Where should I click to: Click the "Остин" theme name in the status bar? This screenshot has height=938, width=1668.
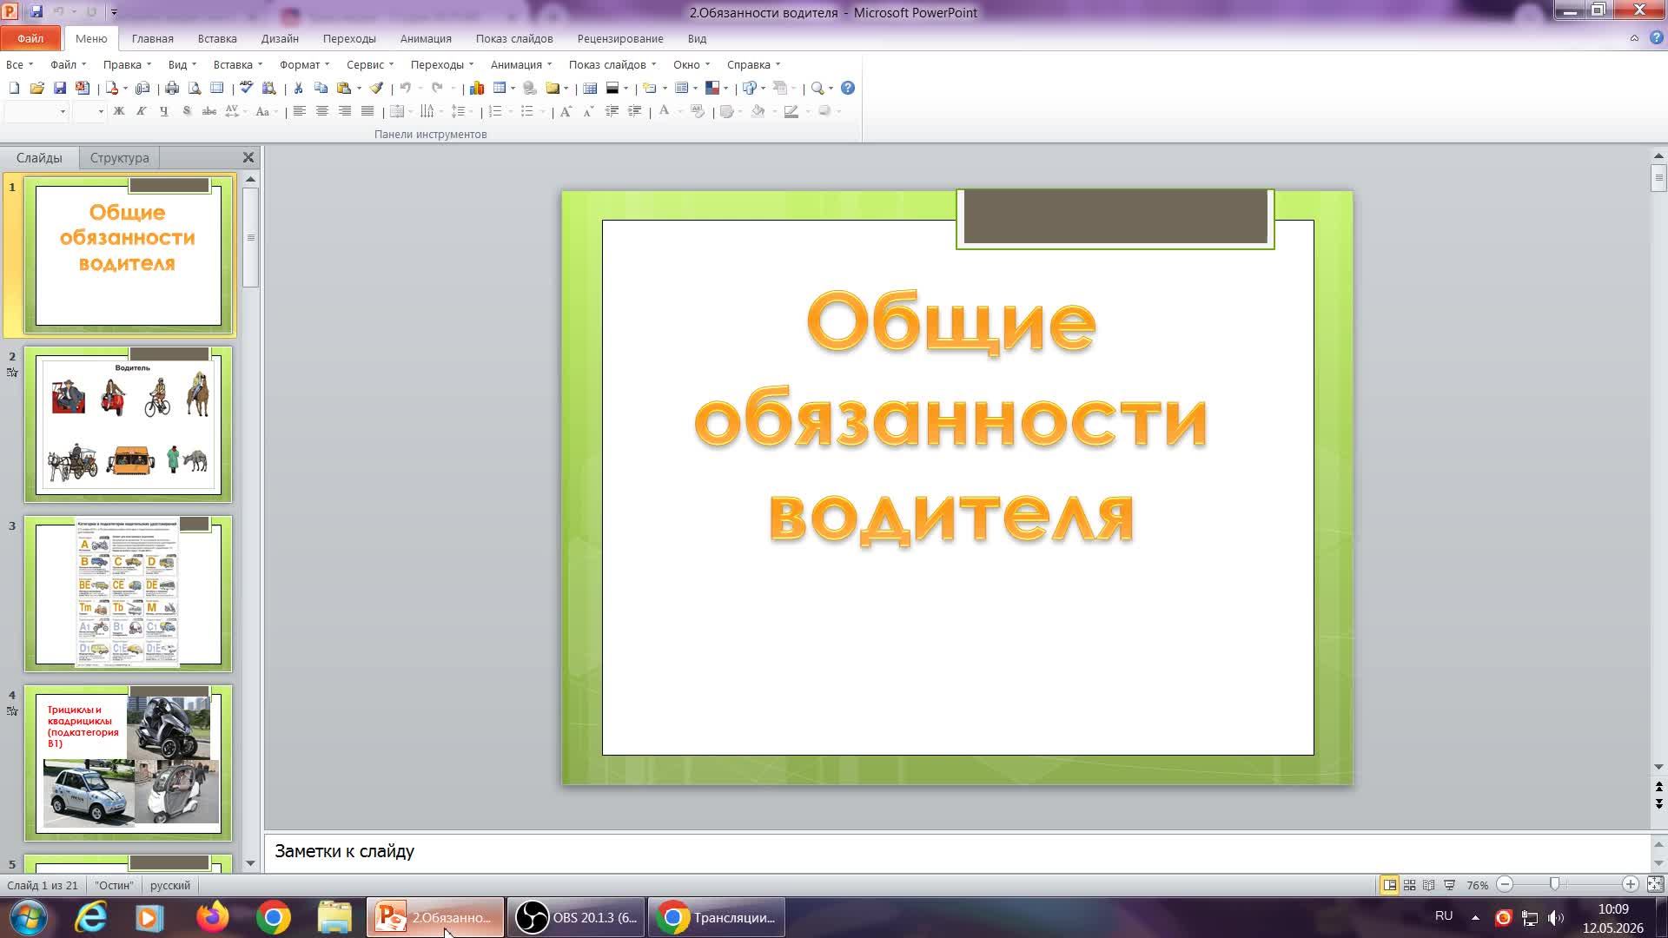[114, 885]
